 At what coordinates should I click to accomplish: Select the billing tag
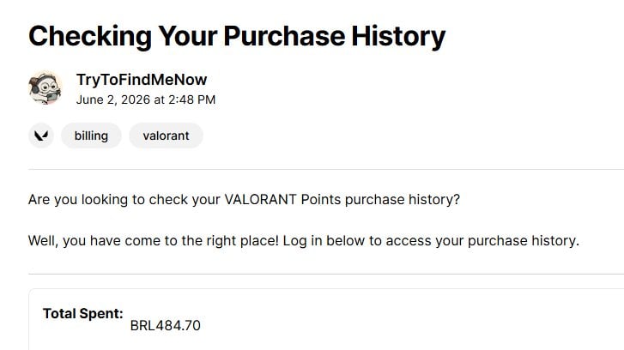(x=91, y=136)
